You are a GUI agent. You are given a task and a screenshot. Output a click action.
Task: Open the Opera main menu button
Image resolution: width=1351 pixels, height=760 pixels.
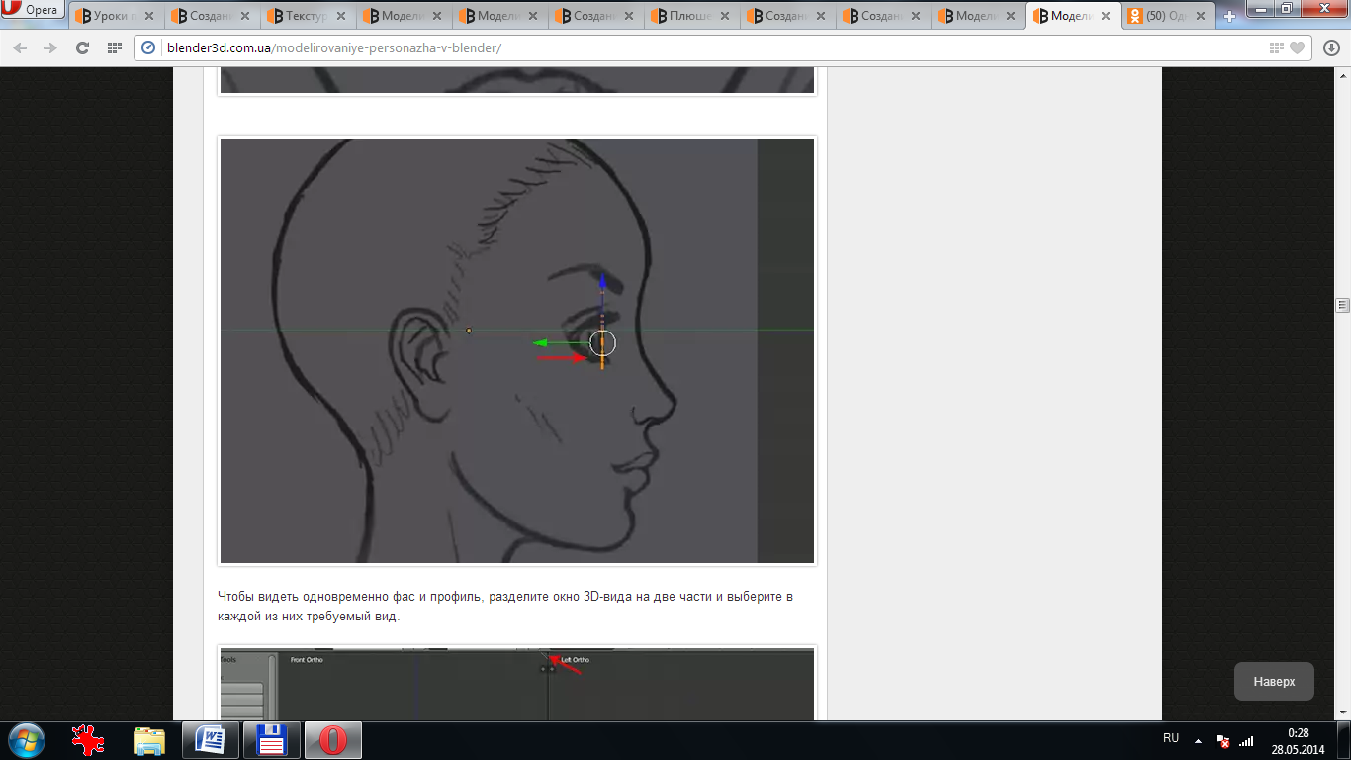coord(33,10)
